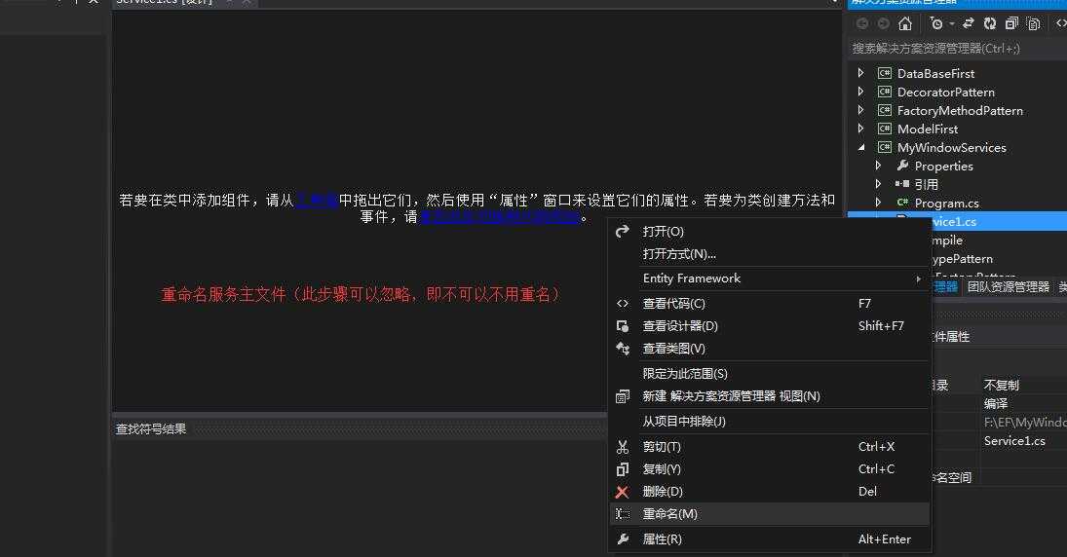Click the Home icon in Solution Explorer
The image size is (1067, 557).
pyautogui.click(x=905, y=23)
